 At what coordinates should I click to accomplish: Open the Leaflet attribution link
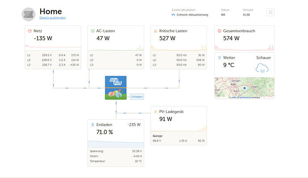(x=233, y=97)
